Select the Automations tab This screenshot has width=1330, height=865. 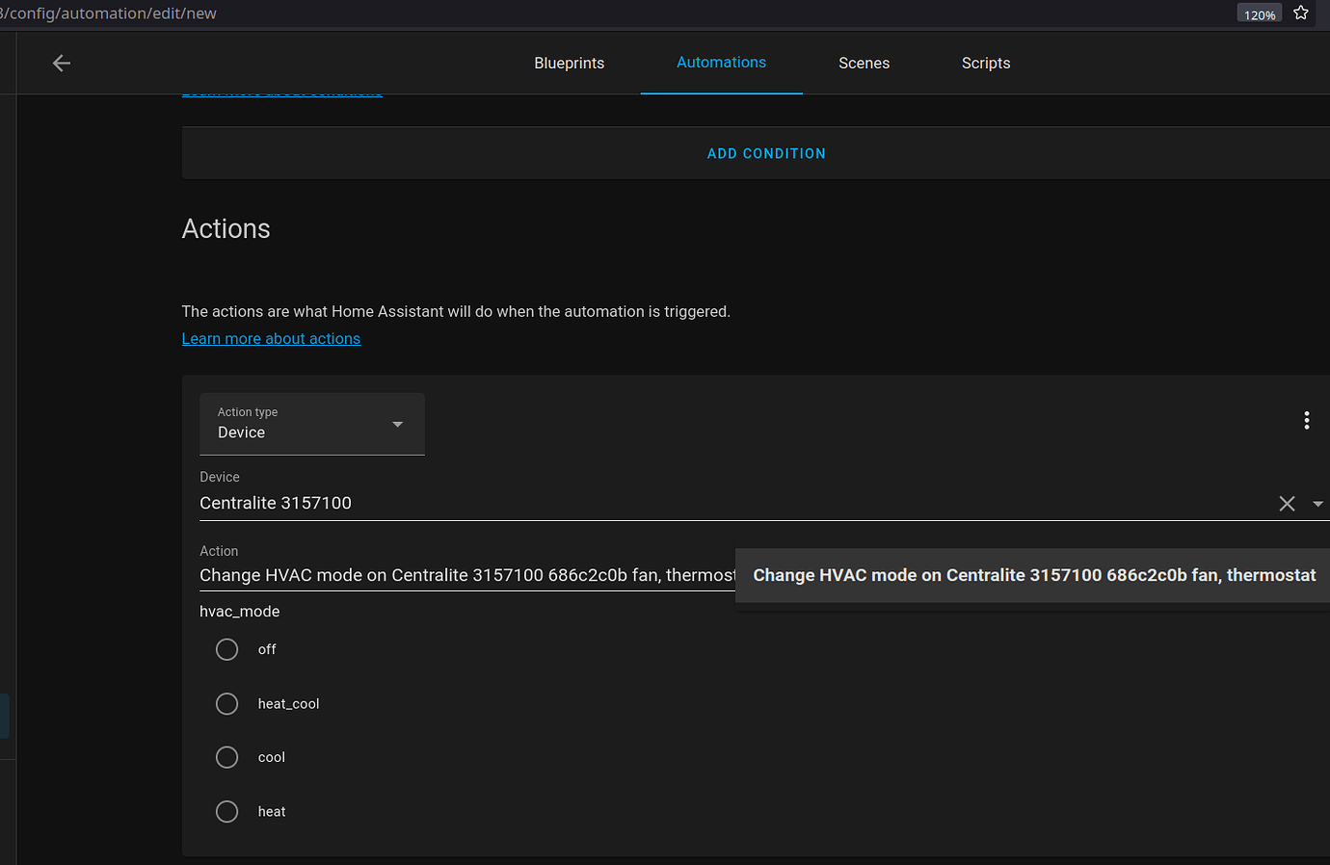[x=721, y=63]
